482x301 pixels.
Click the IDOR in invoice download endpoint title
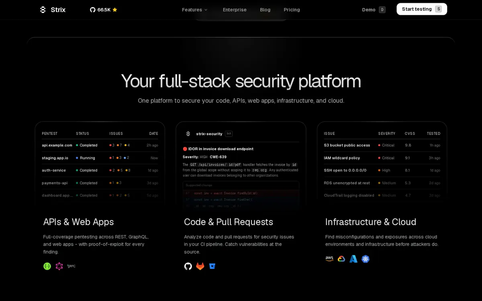click(221, 149)
